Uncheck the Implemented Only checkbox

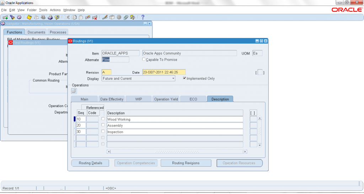pyautogui.click(x=184, y=78)
